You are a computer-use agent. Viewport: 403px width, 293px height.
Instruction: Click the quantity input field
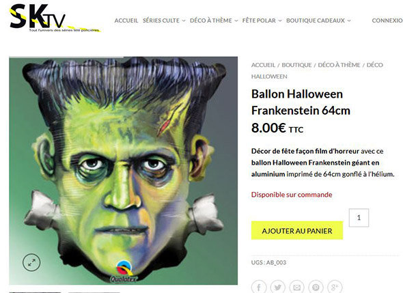click(359, 218)
